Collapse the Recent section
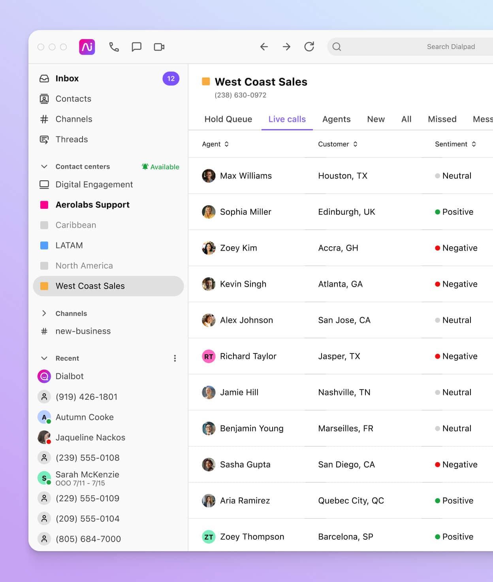 coord(45,358)
